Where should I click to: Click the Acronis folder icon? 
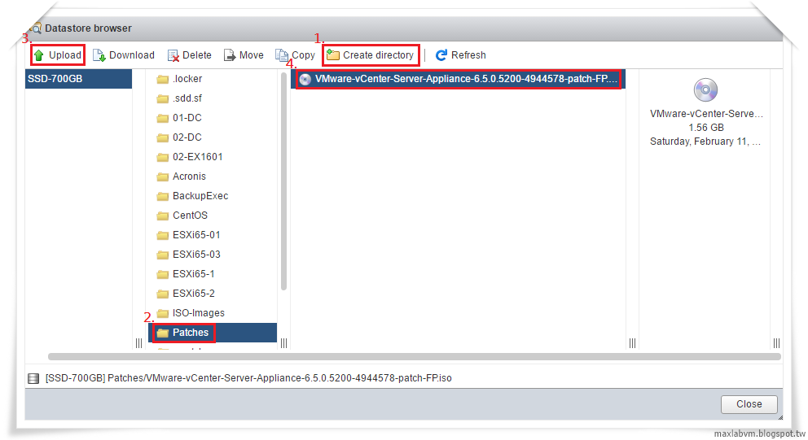[162, 177]
